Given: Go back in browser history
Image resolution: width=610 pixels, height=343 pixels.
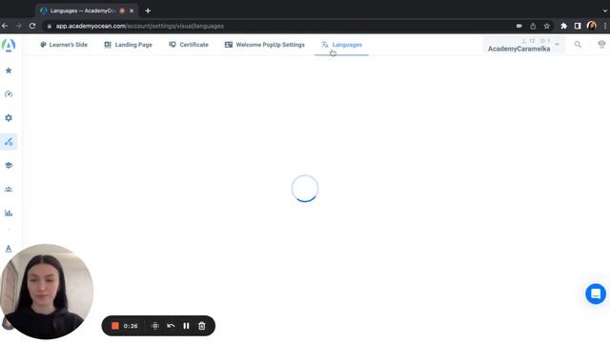Looking at the screenshot, I should pos(5,26).
